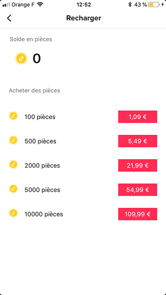Purchase 5000 coins for 54,99 €
The image size is (166, 295).
point(138,190)
